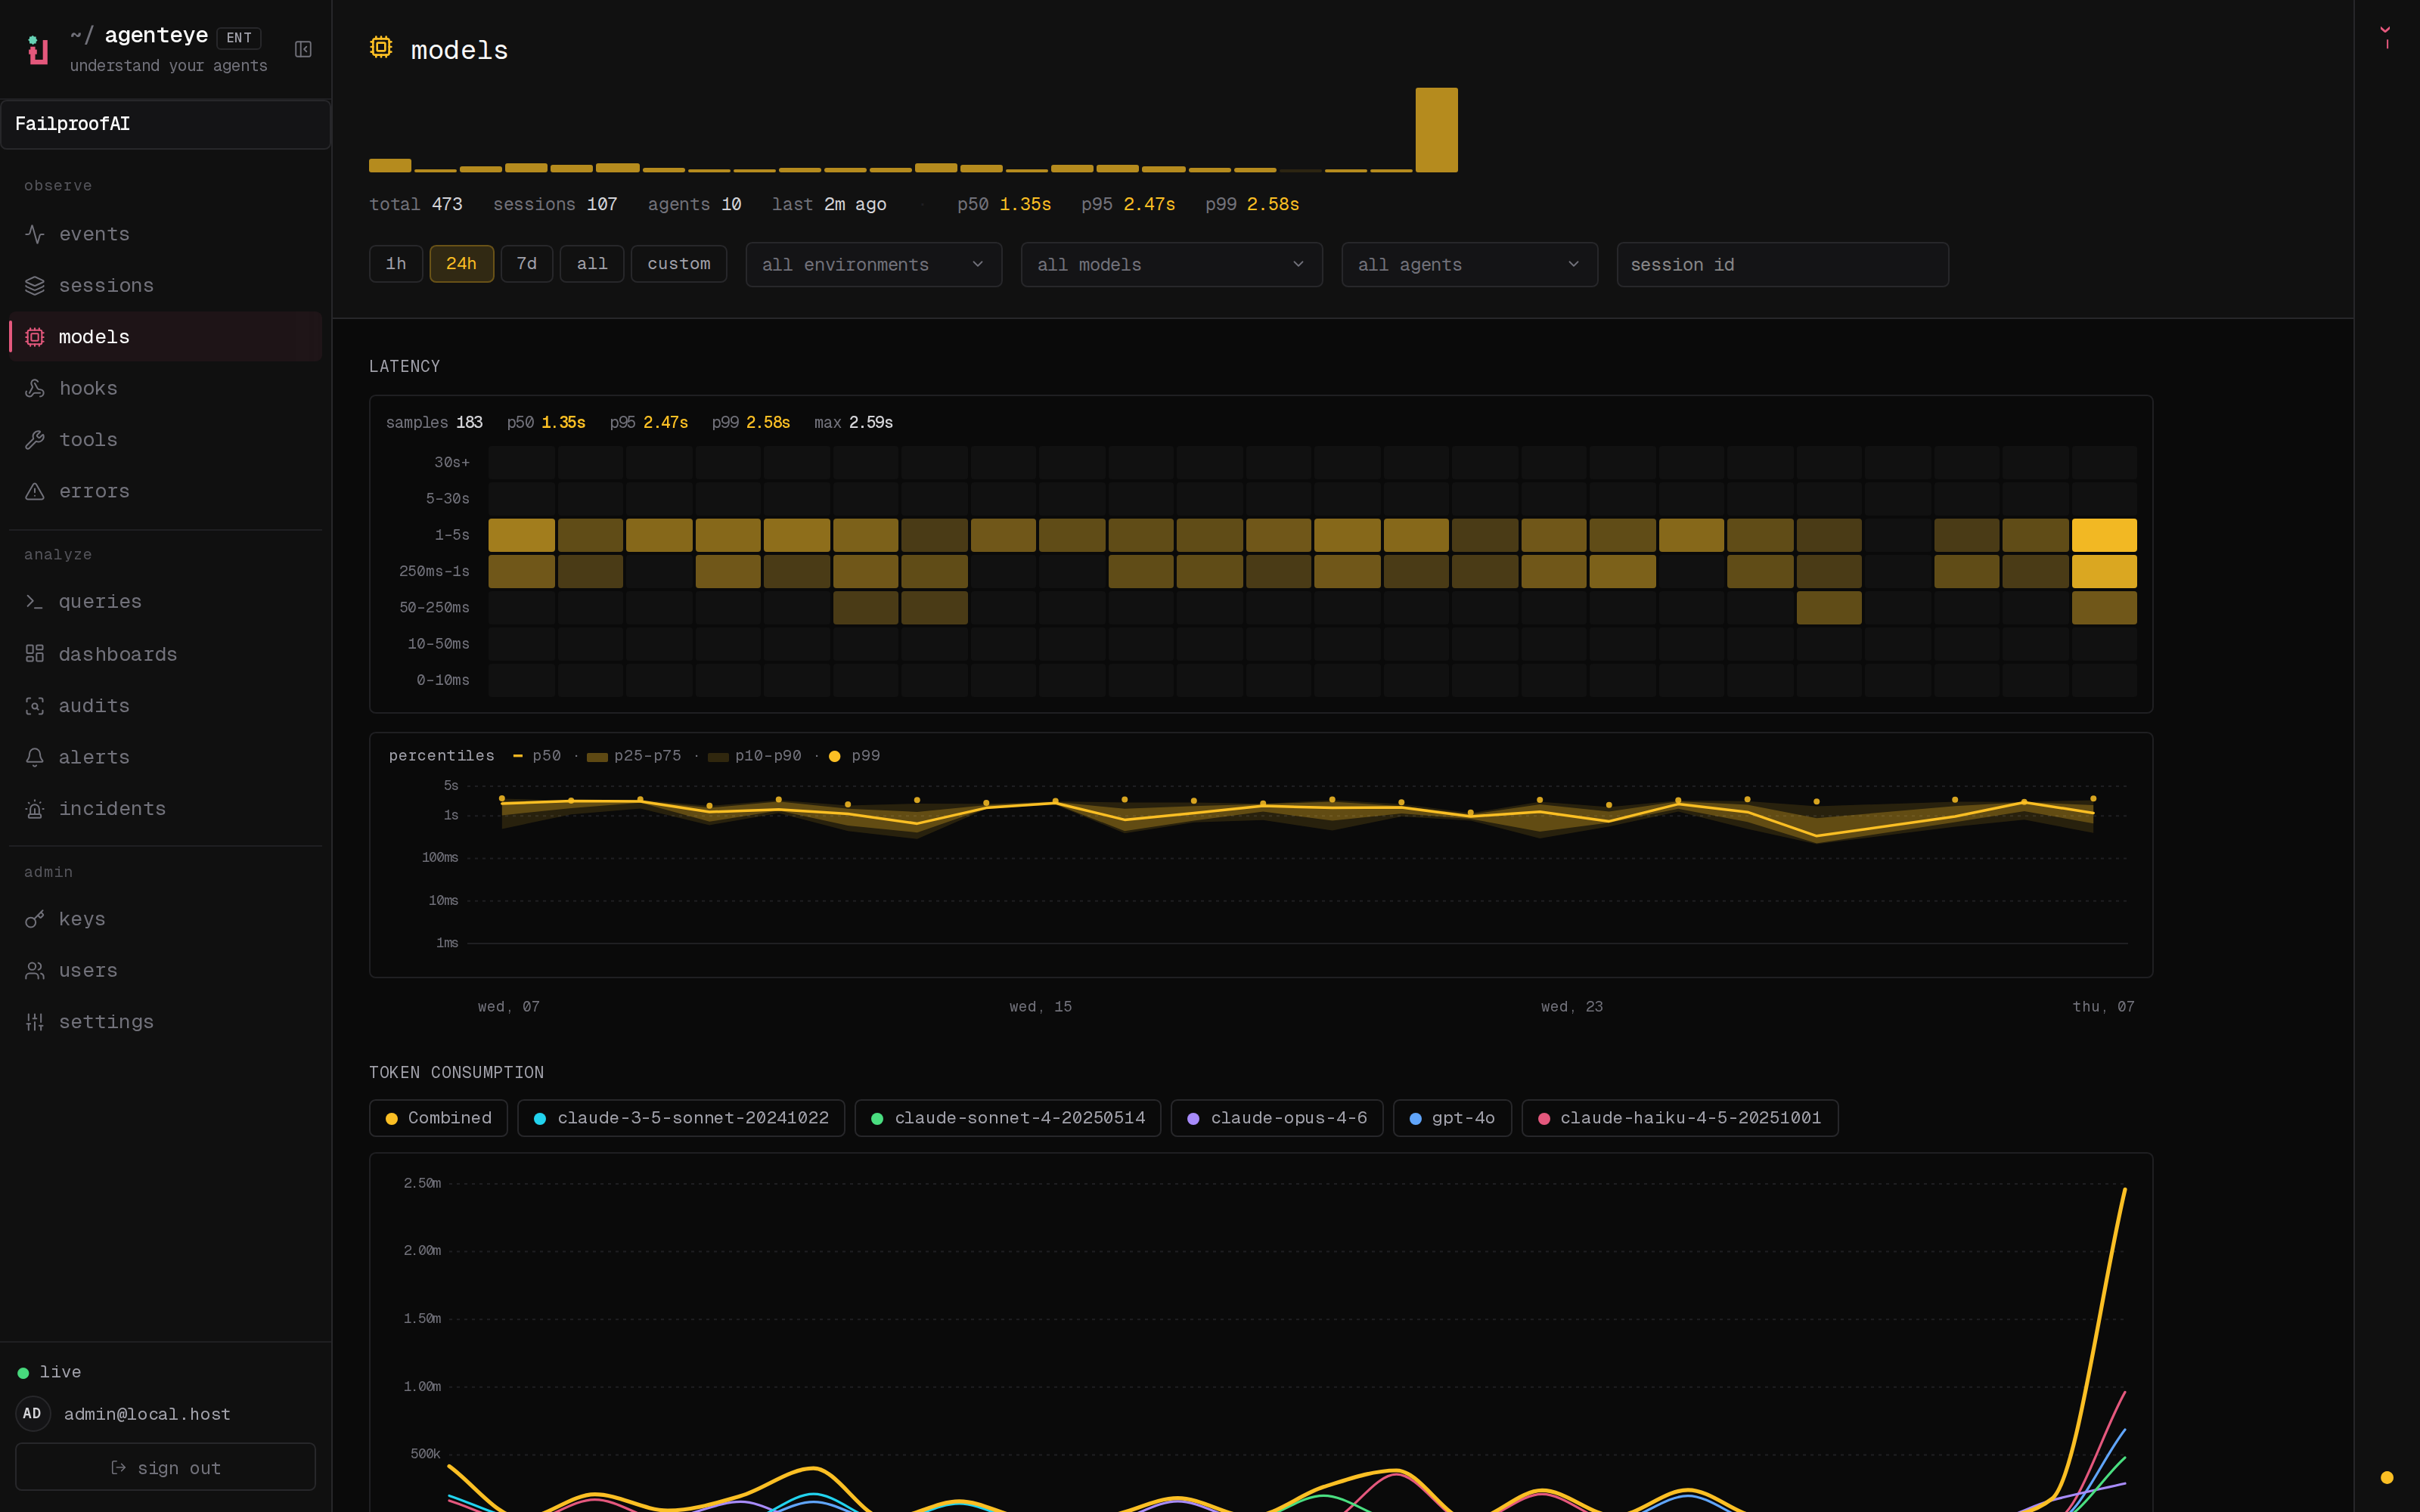2420x1512 pixels.
Task: Open the all models dropdown
Action: [1172, 265]
